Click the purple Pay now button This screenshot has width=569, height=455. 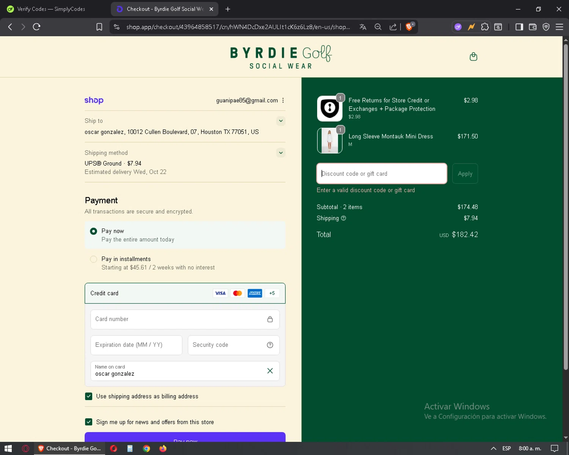point(185,437)
